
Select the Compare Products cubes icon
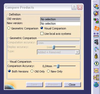[96, 21]
